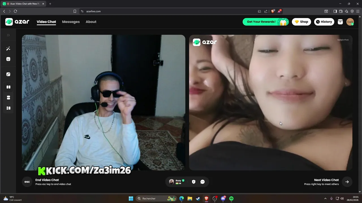Image resolution: width=362 pixels, height=203 pixels.
Task: Open the volume speaker tray icon
Action: [x=342, y=198]
